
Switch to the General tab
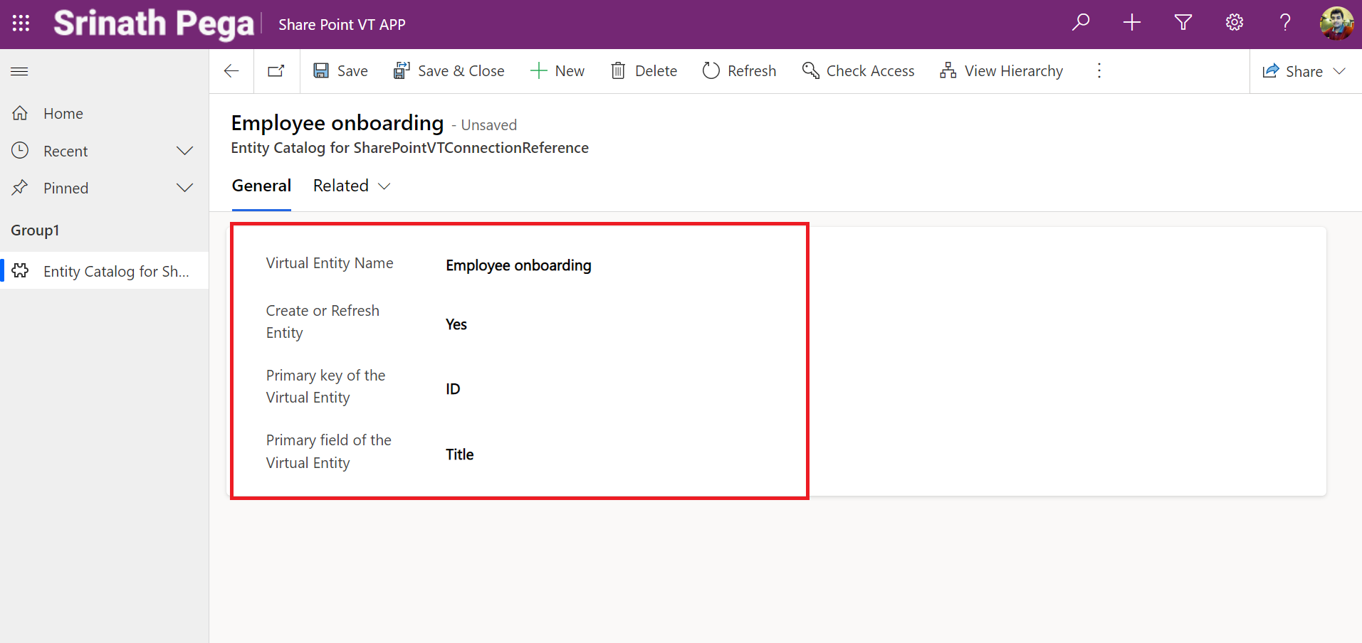(x=261, y=185)
